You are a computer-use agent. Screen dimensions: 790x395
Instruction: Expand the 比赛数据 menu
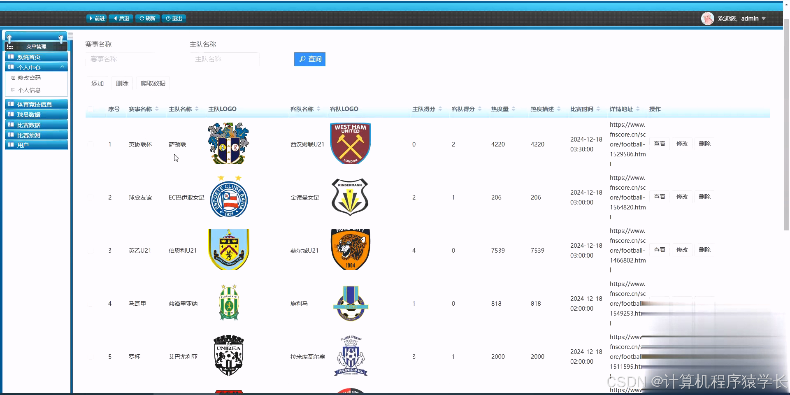click(36, 125)
